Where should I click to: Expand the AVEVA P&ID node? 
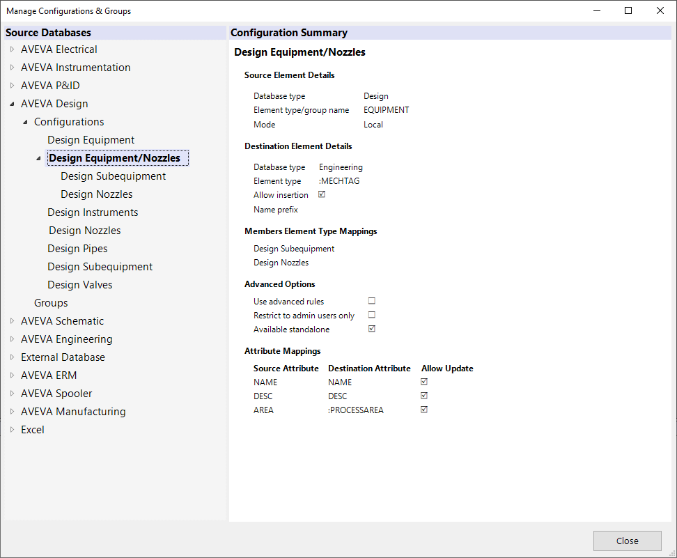[x=12, y=86]
